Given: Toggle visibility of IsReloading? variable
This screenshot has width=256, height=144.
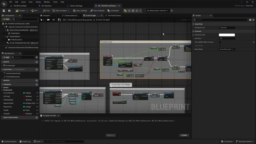Looking at the screenshot, I should [37, 100].
